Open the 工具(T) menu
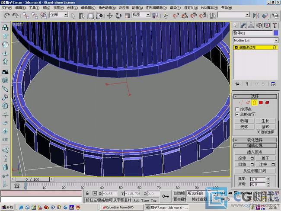Viewport: 281px width, 211px height. [34, 8]
